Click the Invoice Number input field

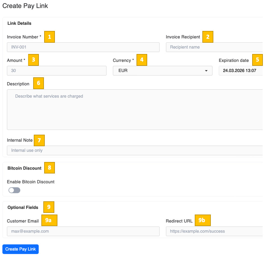[83, 47]
